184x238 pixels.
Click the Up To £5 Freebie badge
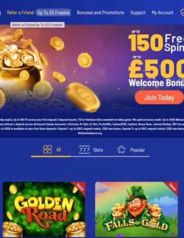53,12
